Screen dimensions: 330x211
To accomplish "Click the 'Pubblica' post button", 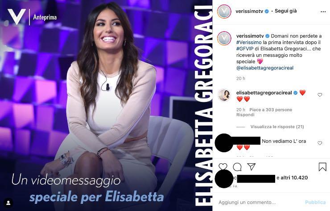I will (315, 203).
